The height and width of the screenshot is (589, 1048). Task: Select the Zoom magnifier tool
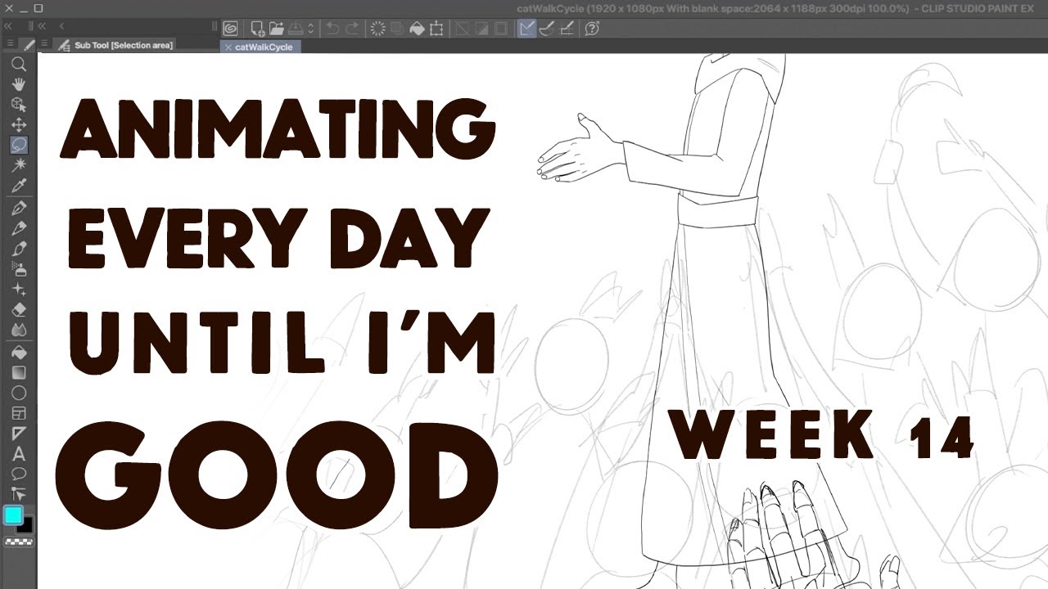pos(19,65)
